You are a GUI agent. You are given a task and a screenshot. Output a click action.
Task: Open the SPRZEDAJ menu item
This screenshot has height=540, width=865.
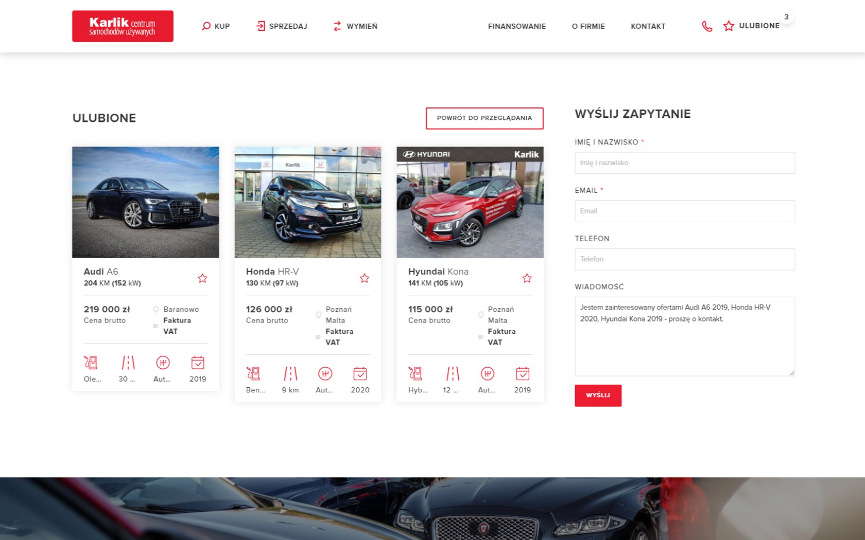(x=282, y=26)
